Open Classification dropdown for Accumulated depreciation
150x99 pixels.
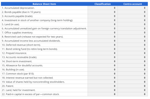(103, 8)
